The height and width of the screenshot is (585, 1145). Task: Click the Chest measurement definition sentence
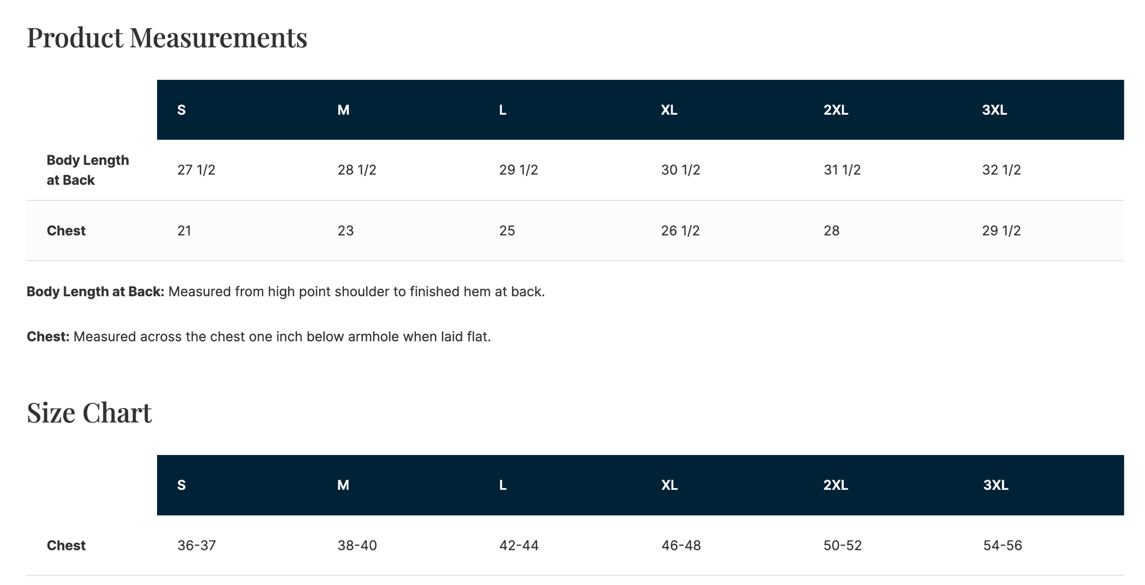pyautogui.click(x=259, y=337)
